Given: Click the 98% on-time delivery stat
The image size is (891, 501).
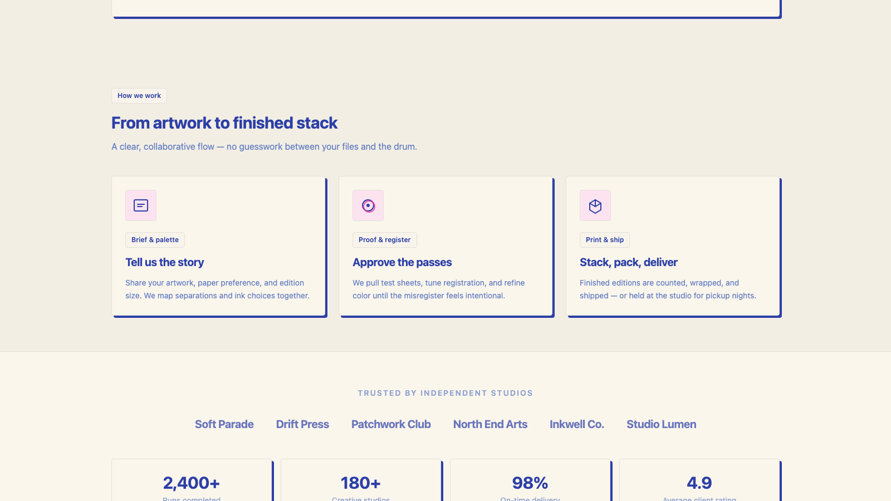Looking at the screenshot, I should (x=530, y=480).
